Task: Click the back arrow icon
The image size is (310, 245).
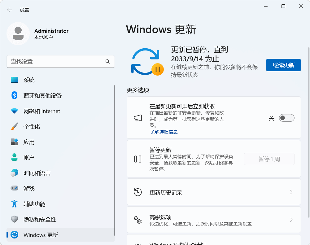Action: point(10,10)
